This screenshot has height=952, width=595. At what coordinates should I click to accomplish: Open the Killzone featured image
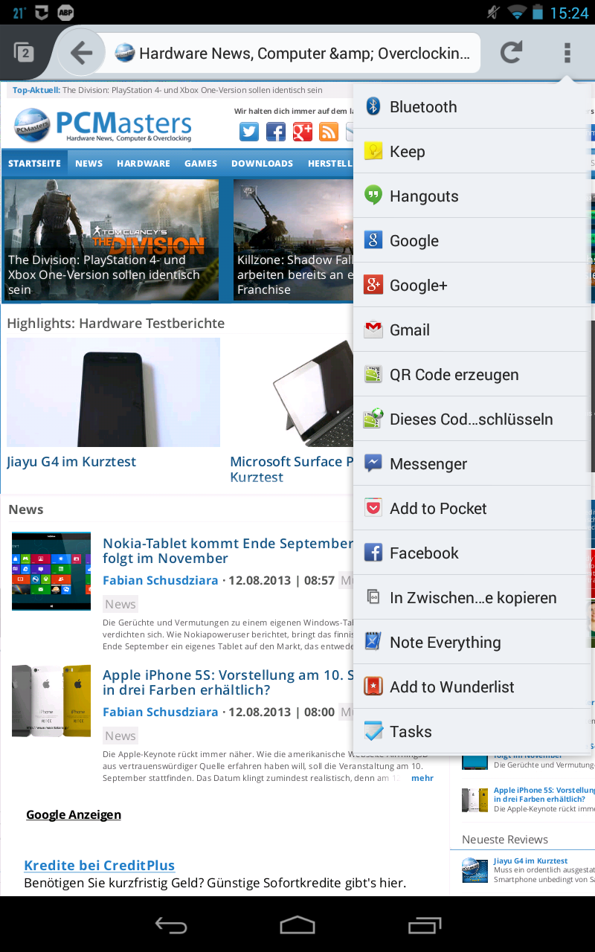tap(293, 239)
